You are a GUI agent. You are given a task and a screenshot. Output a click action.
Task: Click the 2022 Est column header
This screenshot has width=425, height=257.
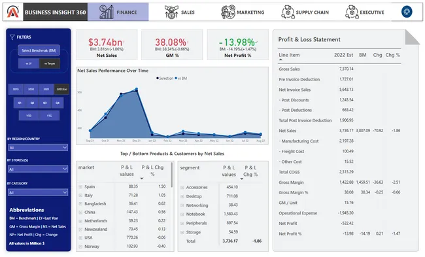click(x=343, y=55)
